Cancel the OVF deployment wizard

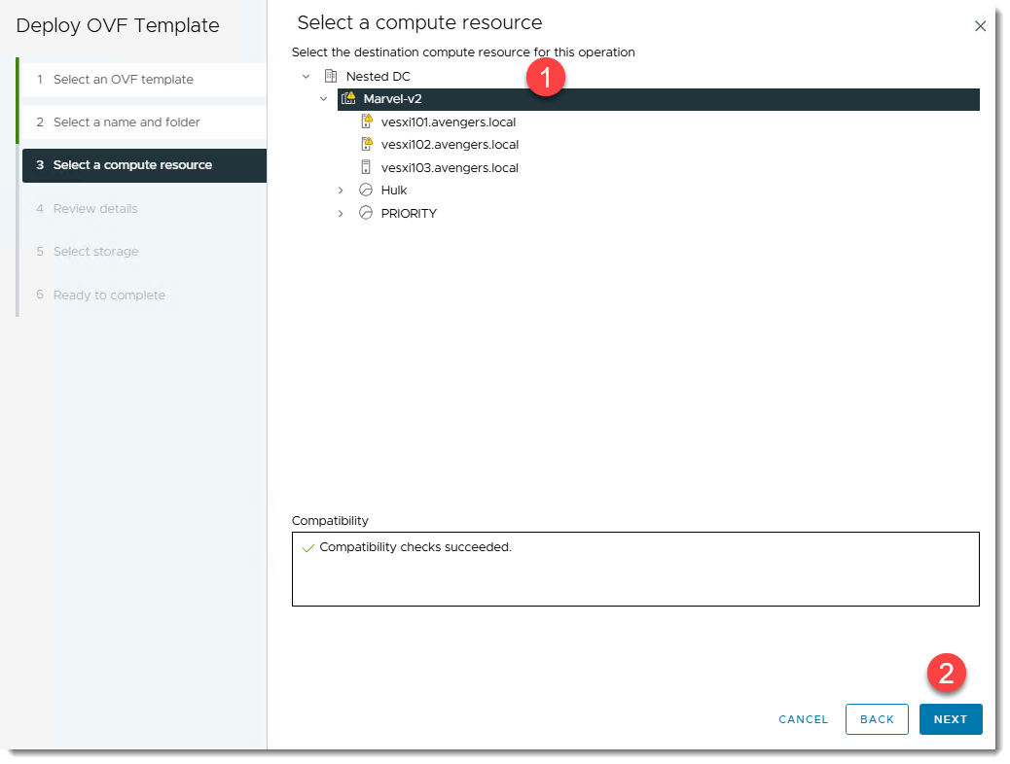point(803,719)
